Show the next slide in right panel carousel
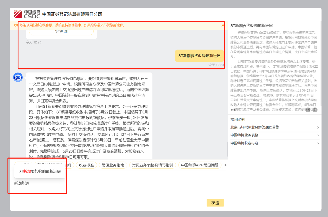This screenshot has height=217, width=328. pos(315,110)
